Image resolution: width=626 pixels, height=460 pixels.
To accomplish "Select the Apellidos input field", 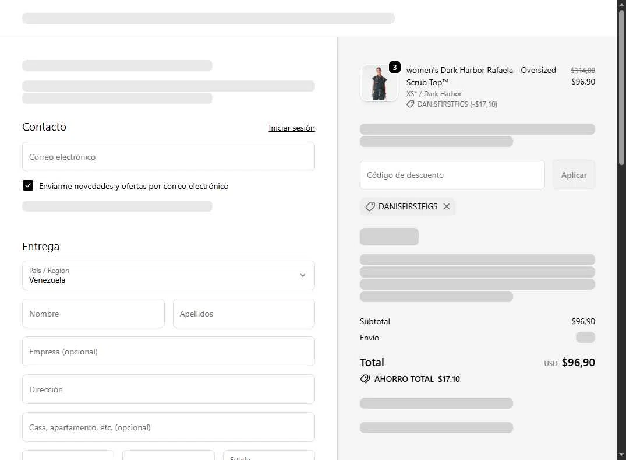I will point(243,314).
